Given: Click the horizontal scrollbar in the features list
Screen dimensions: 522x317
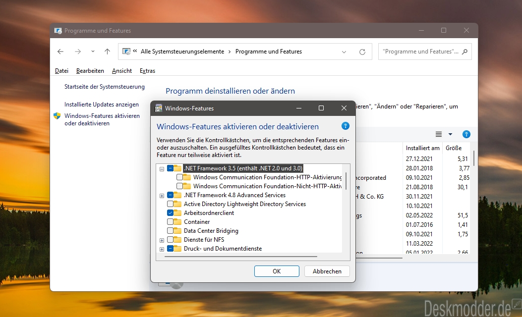Looking at the screenshot, I should pos(240,257).
